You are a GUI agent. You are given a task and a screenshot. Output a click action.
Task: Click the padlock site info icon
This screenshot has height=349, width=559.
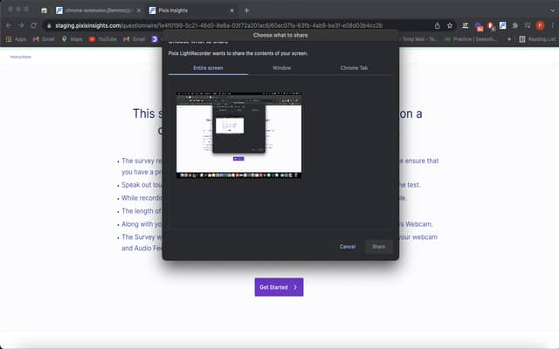coord(49,25)
